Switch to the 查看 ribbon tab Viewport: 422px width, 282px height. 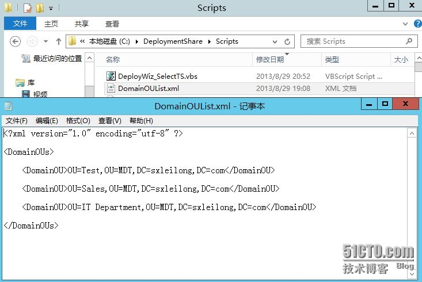(x=112, y=24)
